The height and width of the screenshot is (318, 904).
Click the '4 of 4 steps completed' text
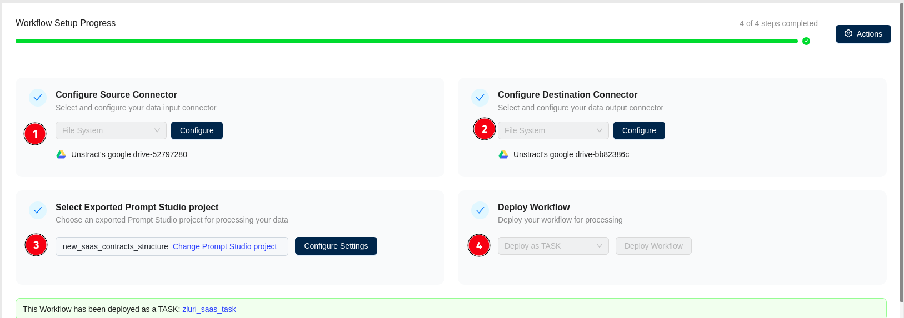click(778, 23)
